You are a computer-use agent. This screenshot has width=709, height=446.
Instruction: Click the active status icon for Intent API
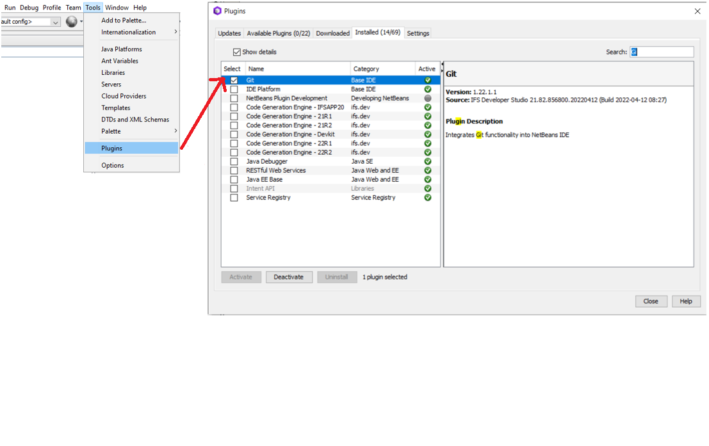point(427,188)
